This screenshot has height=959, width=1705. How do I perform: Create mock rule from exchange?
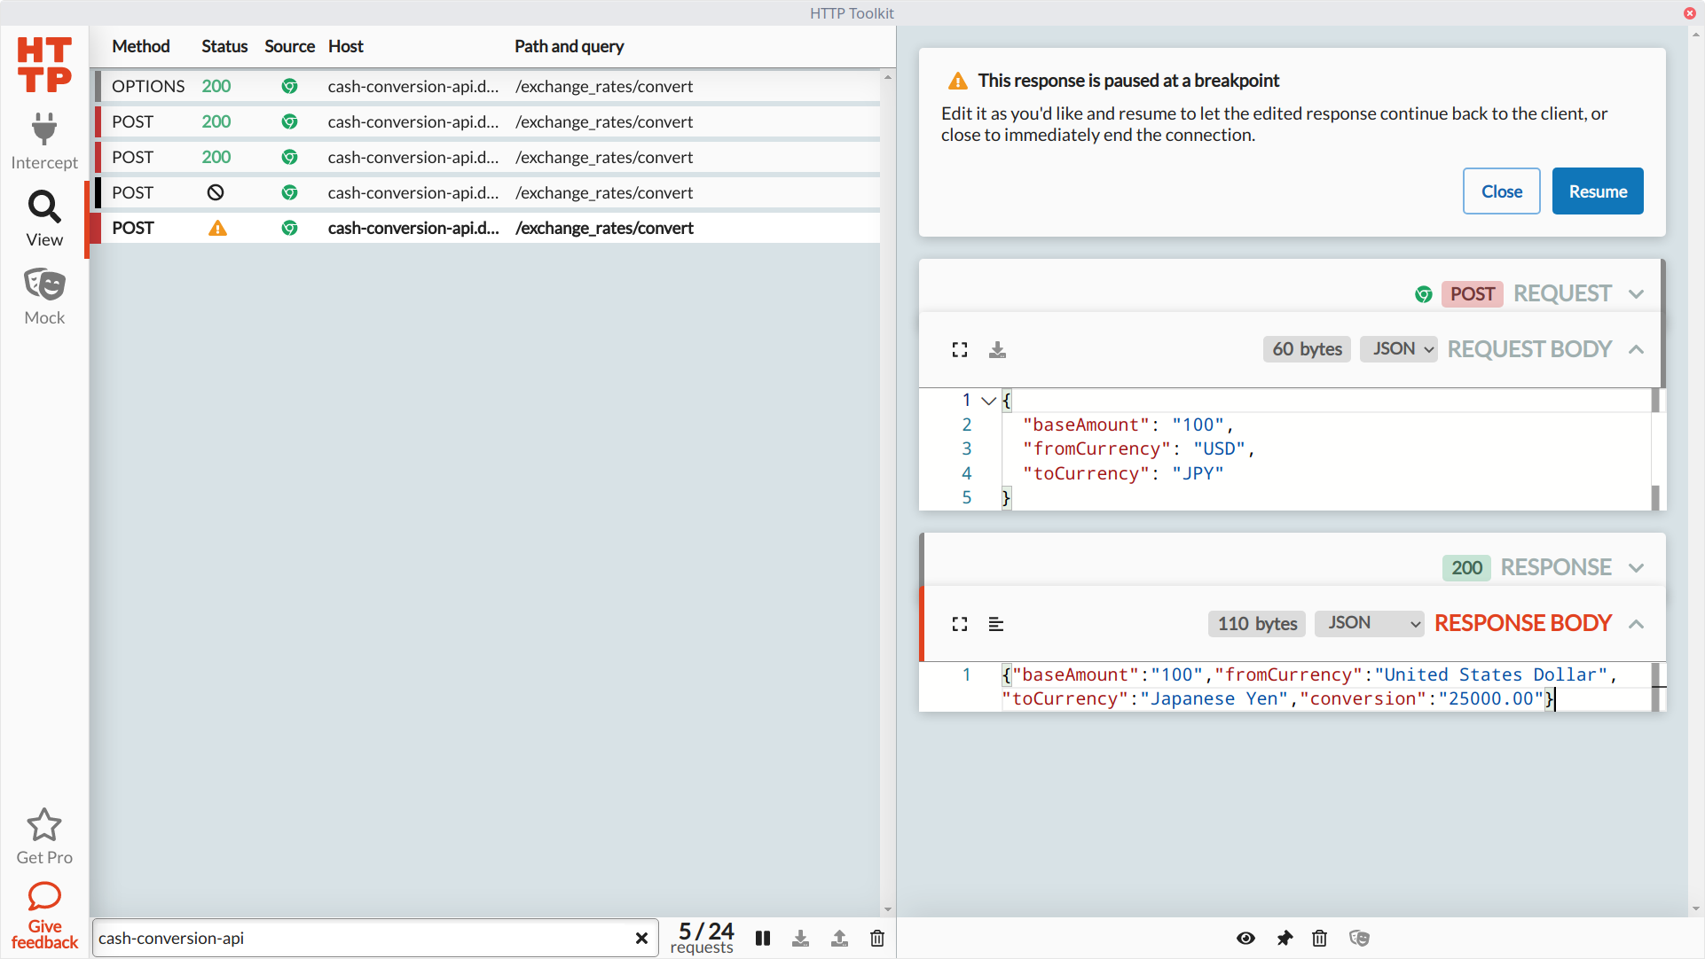[x=1359, y=938]
